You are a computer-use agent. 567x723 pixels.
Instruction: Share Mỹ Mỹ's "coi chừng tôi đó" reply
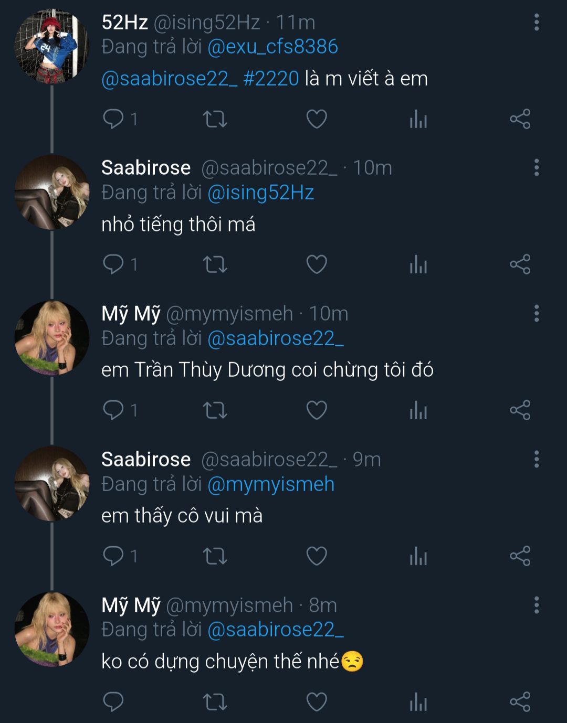(520, 410)
